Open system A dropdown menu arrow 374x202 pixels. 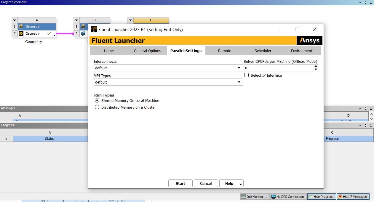pyautogui.click(x=15, y=20)
